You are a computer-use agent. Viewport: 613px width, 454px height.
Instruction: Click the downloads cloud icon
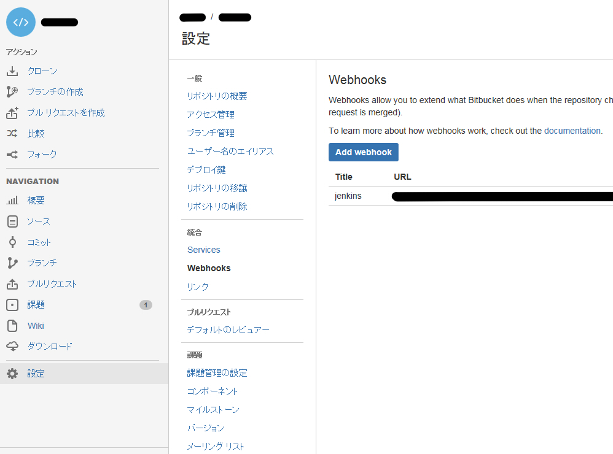12,346
